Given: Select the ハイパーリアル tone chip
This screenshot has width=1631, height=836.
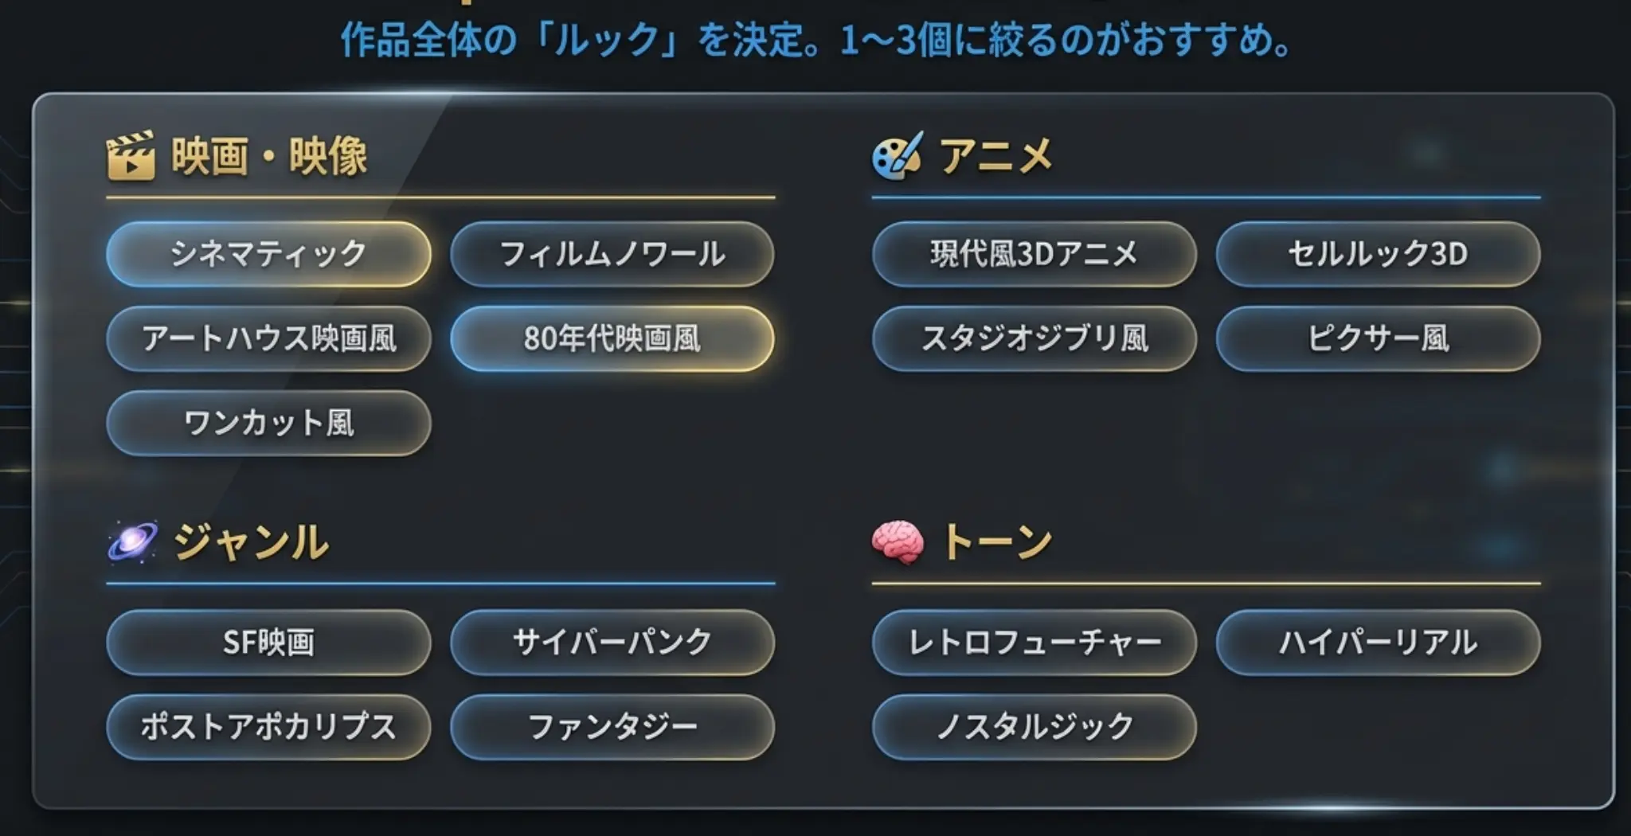Looking at the screenshot, I should [x=1378, y=643].
